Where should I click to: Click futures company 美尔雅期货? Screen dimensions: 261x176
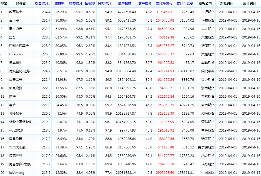206,147
